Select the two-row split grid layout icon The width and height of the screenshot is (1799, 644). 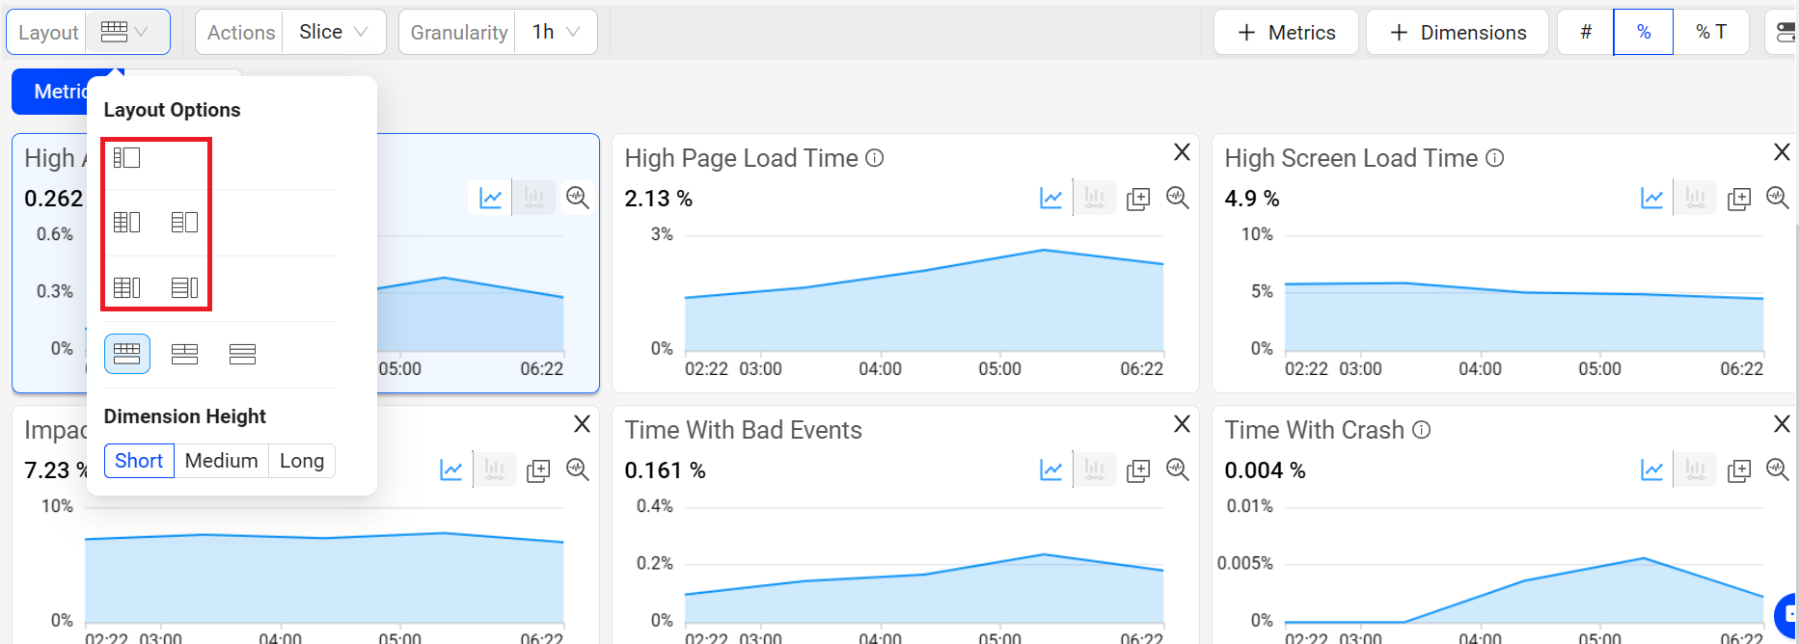(184, 354)
